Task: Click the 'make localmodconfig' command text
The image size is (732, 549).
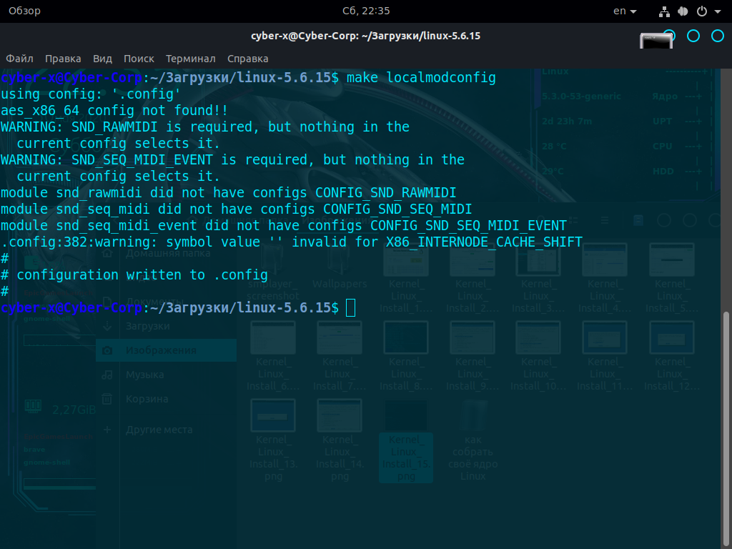Action: coord(420,77)
